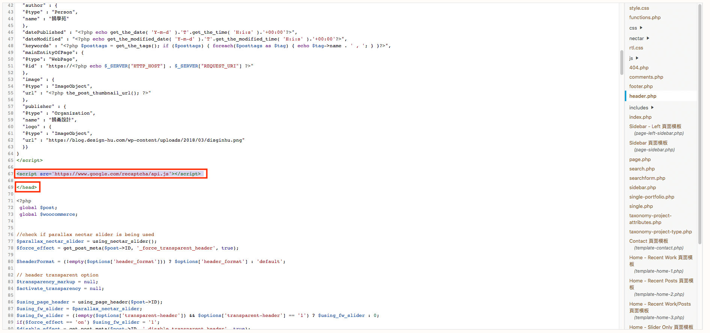The height and width of the screenshot is (333, 710).
Task: Expand the nectar folder arrow
Action: pyautogui.click(x=648, y=38)
